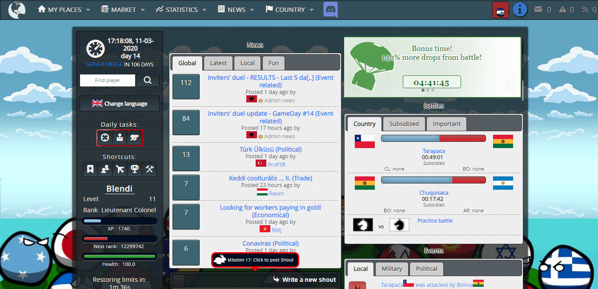Click the 112 votes box on first article
Screen dimensions: 598x289
[186, 87]
